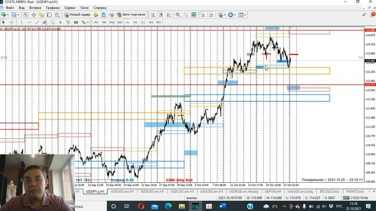Open the Графики menu
The image size is (376, 211).
52,8
